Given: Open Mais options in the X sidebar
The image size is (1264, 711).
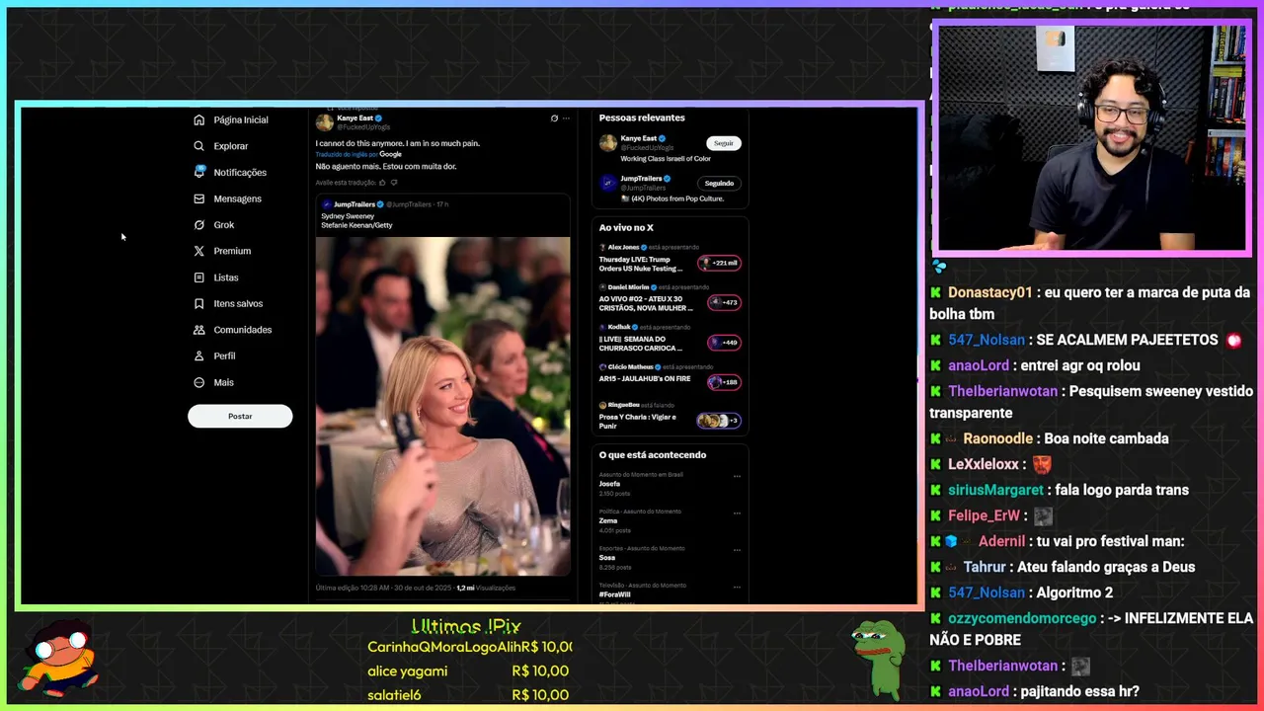Looking at the screenshot, I should pyautogui.click(x=214, y=382).
